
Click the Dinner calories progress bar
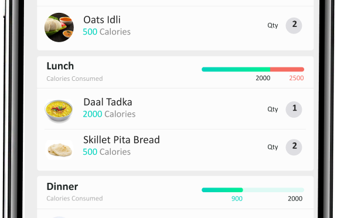pos(253,190)
